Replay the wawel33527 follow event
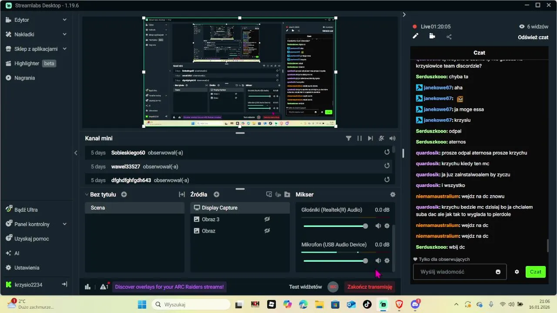This screenshot has height=313, width=557. pyautogui.click(x=387, y=166)
